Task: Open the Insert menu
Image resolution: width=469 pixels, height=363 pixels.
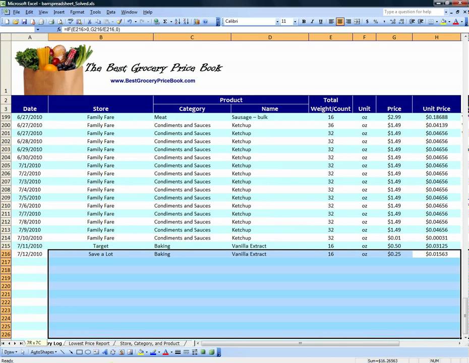Action: (x=59, y=12)
